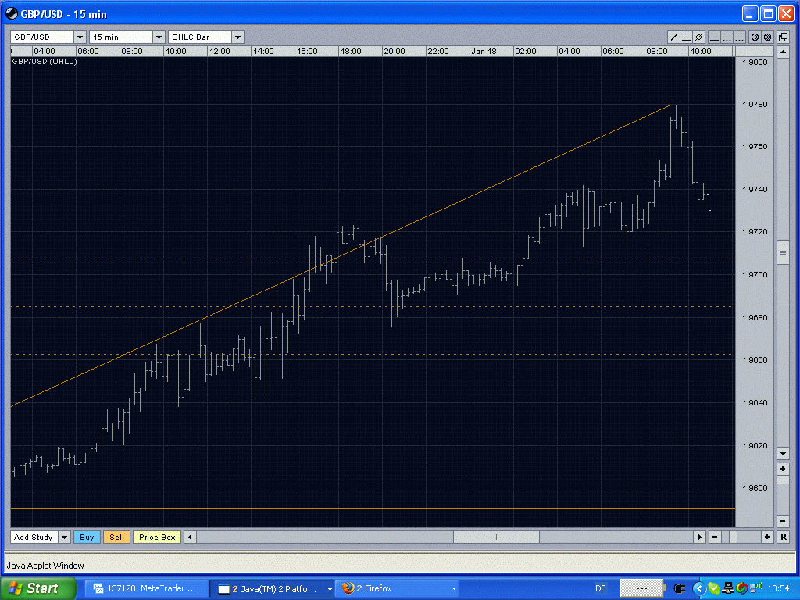The width and height of the screenshot is (800, 600).
Task: Click the erase drawings tool icon
Action: pos(699,37)
